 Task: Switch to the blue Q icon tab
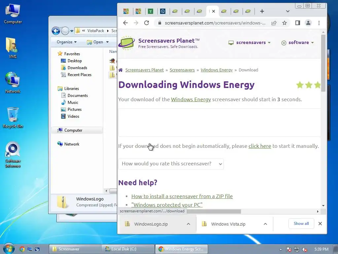point(163,11)
